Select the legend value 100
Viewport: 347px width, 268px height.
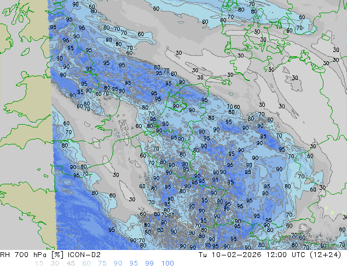(167, 264)
